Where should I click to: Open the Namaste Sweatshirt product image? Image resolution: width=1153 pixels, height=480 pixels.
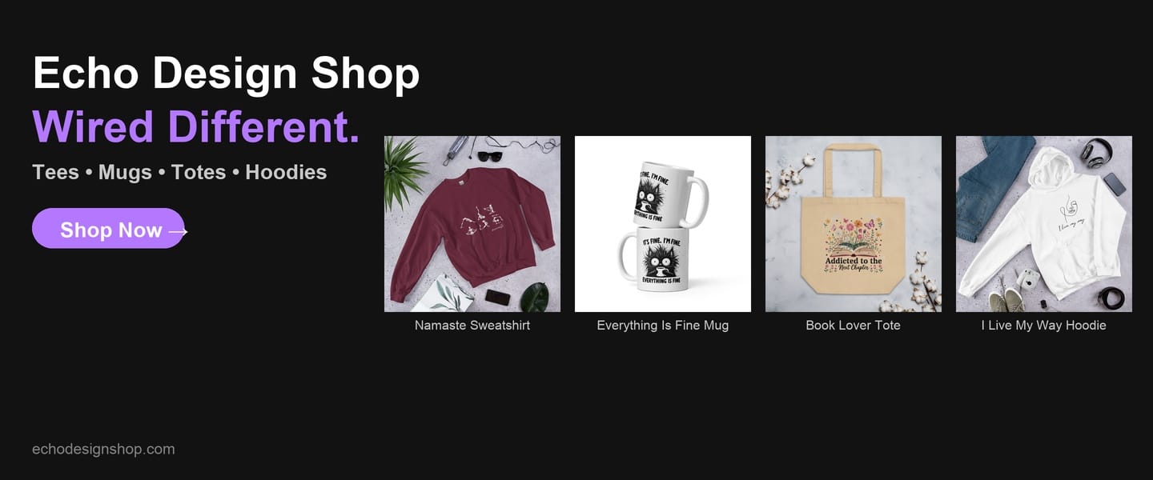coord(472,224)
